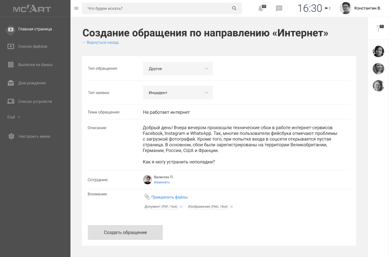389x257 pixels.
Task: Click the Вернуться назад link
Action: tap(100, 42)
